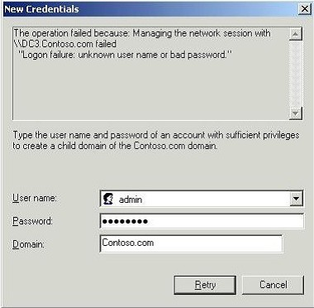Click the Logon failure message line
The image size is (314, 308).
(x=126, y=55)
